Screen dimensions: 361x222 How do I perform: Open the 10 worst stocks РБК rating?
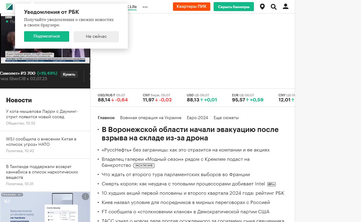193,193
